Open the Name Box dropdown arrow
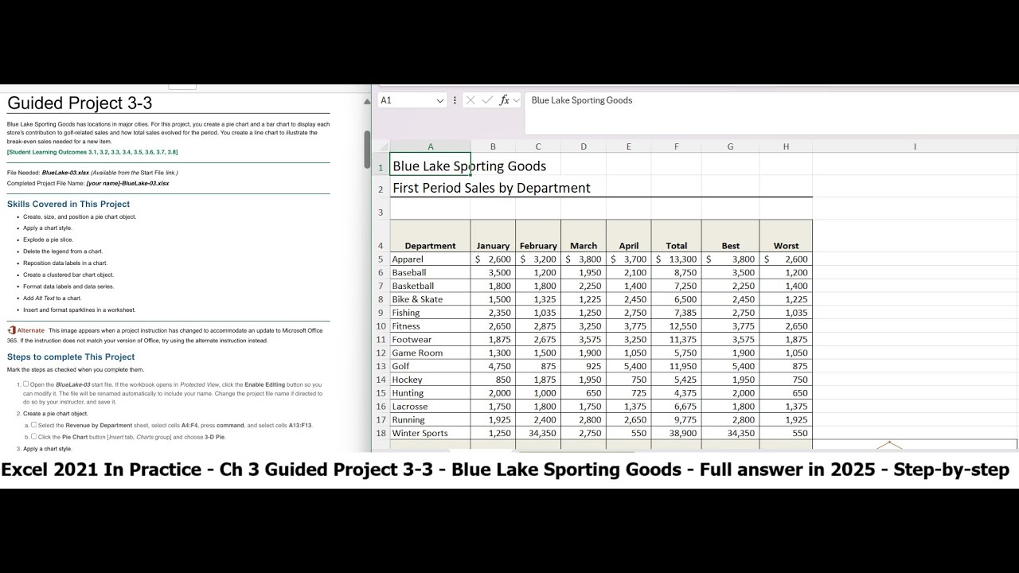The width and height of the screenshot is (1019, 573). coord(439,100)
